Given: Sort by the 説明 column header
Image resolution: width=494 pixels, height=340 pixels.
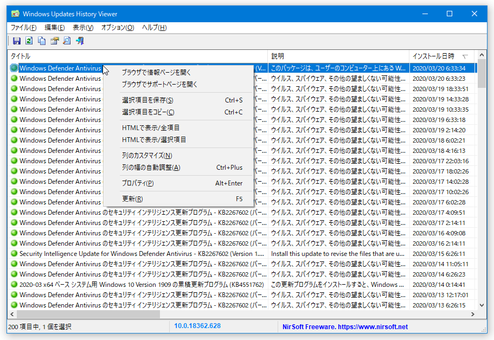Looking at the screenshot, I should [x=338, y=56].
